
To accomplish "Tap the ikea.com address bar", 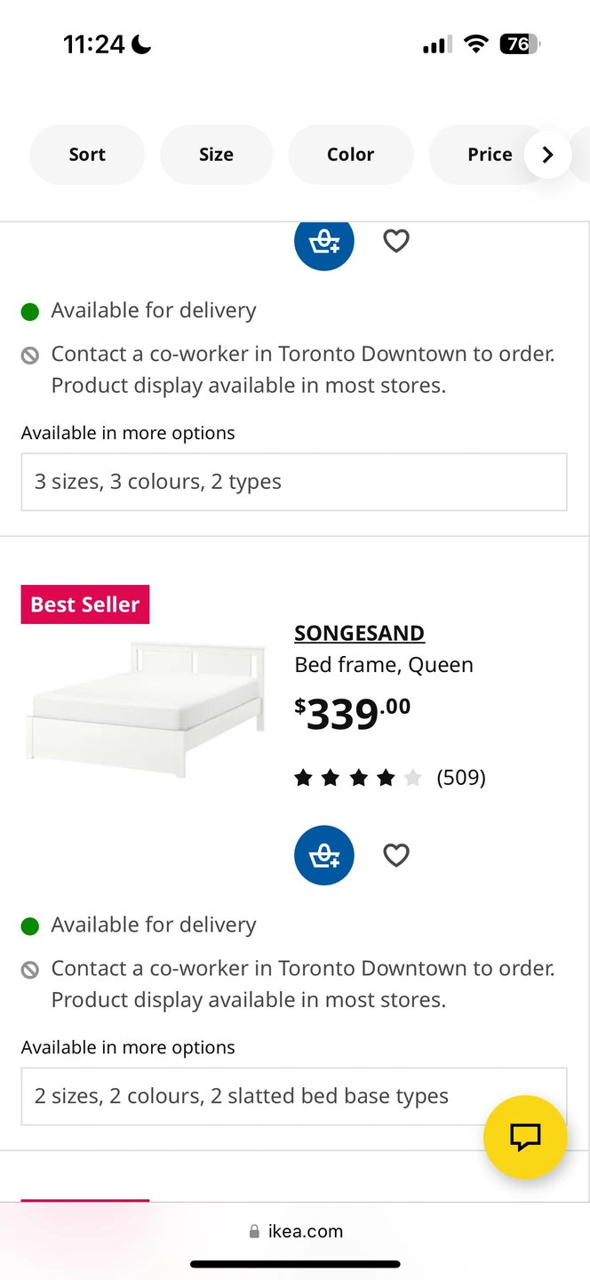I will 296,1231.
